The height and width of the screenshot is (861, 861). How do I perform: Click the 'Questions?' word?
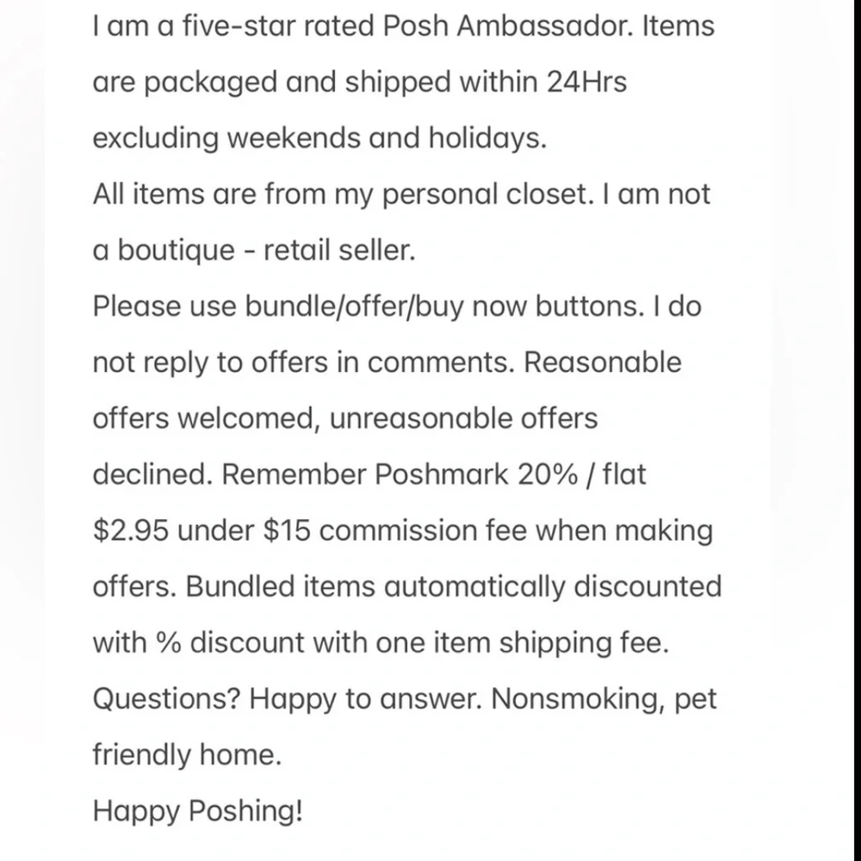click(x=166, y=699)
